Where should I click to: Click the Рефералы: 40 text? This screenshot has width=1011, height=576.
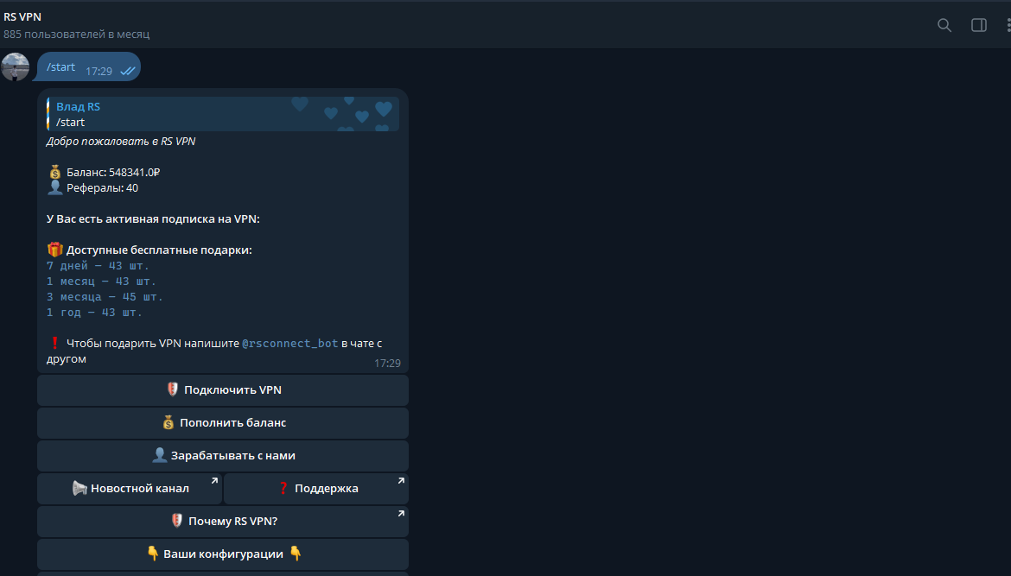click(102, 188)
